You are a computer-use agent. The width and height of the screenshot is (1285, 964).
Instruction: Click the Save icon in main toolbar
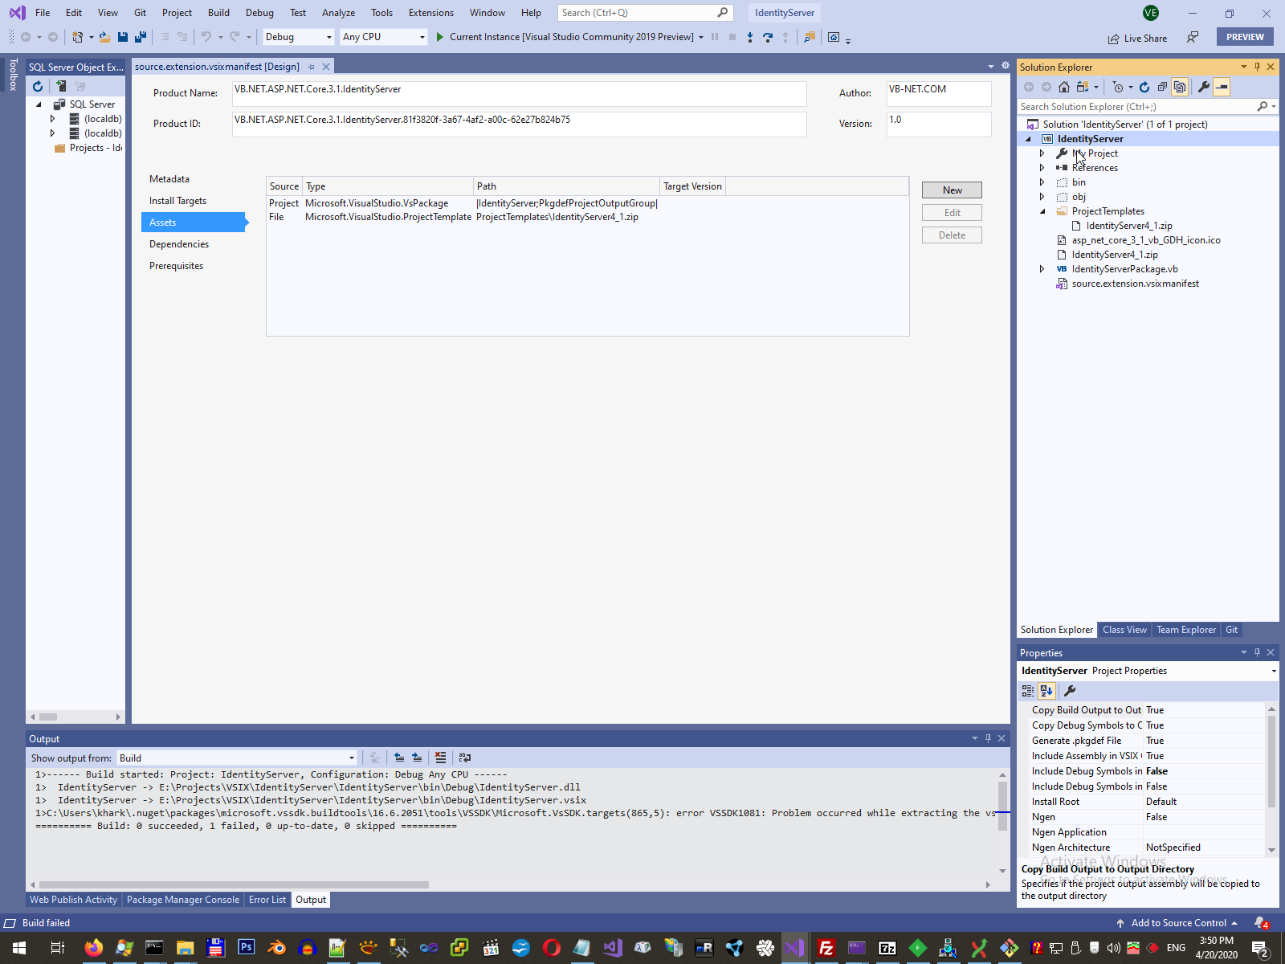pos(123,37)
